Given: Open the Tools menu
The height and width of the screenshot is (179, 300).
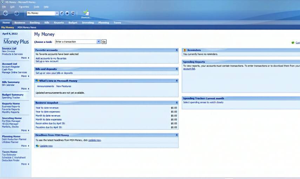Looking at the screenshot, I should 36,7.
